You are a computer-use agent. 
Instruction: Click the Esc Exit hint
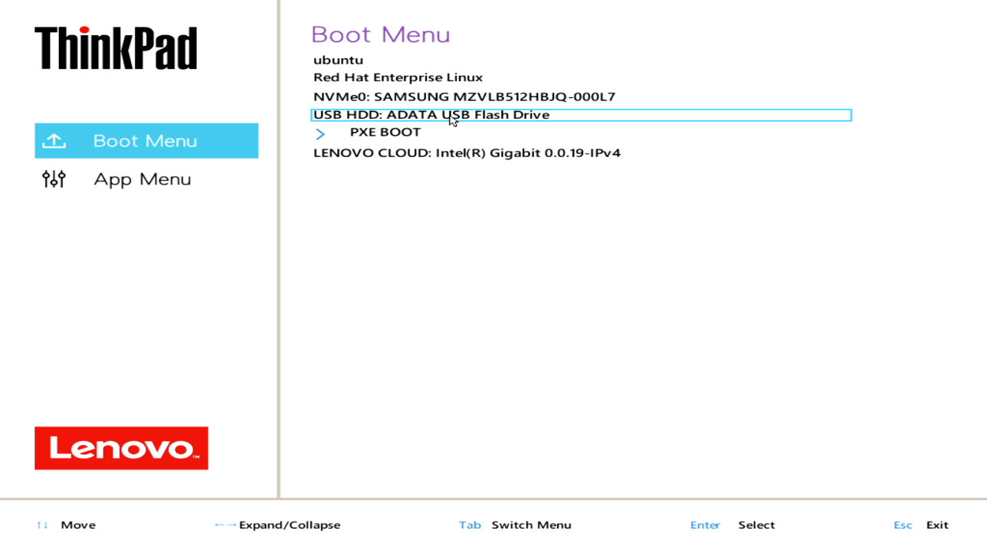point(920,525)
